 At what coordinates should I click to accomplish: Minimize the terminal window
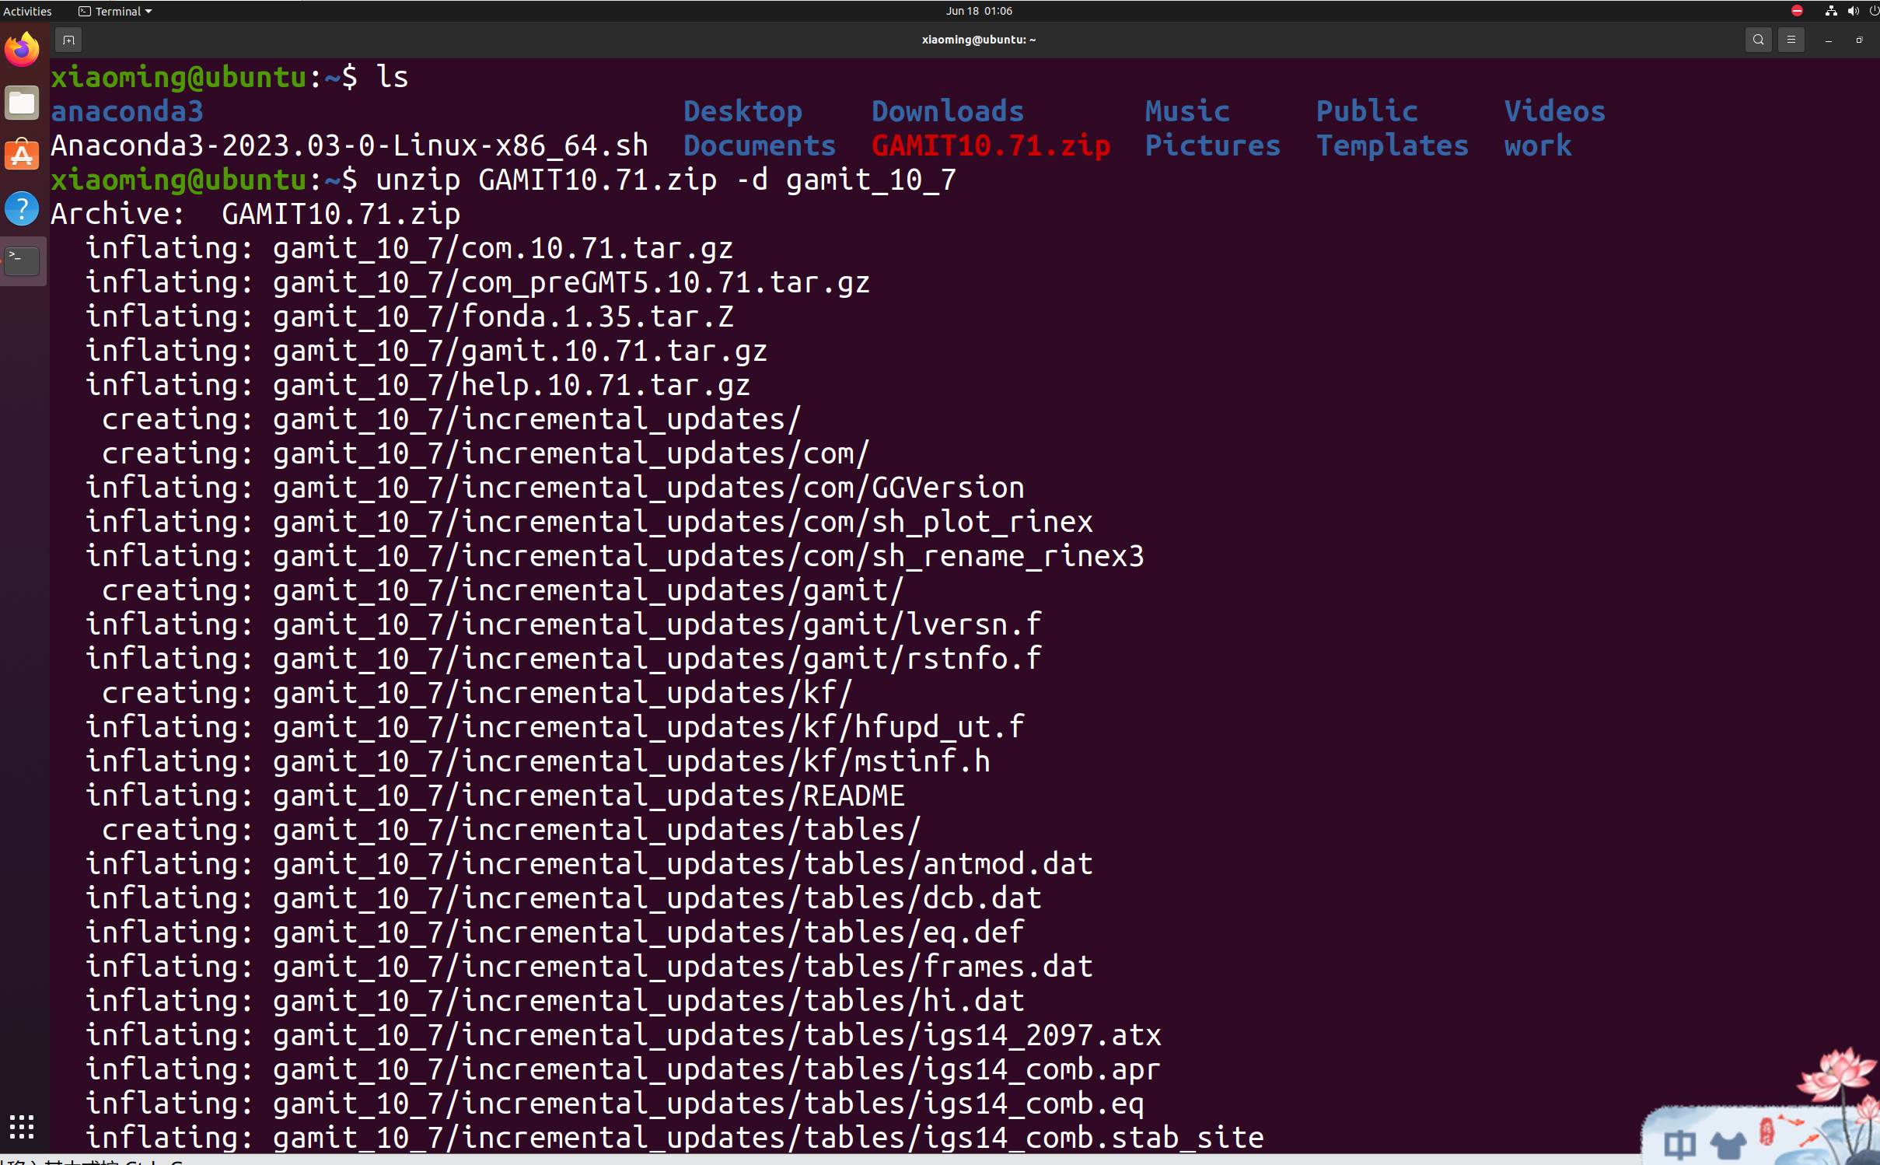tap(1829, 40)
